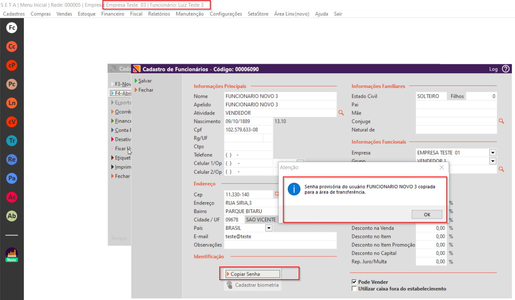This screenshot has width=515, height=300.
Task: Open the Ac sidebar shortcut
Action: (12, 197)
